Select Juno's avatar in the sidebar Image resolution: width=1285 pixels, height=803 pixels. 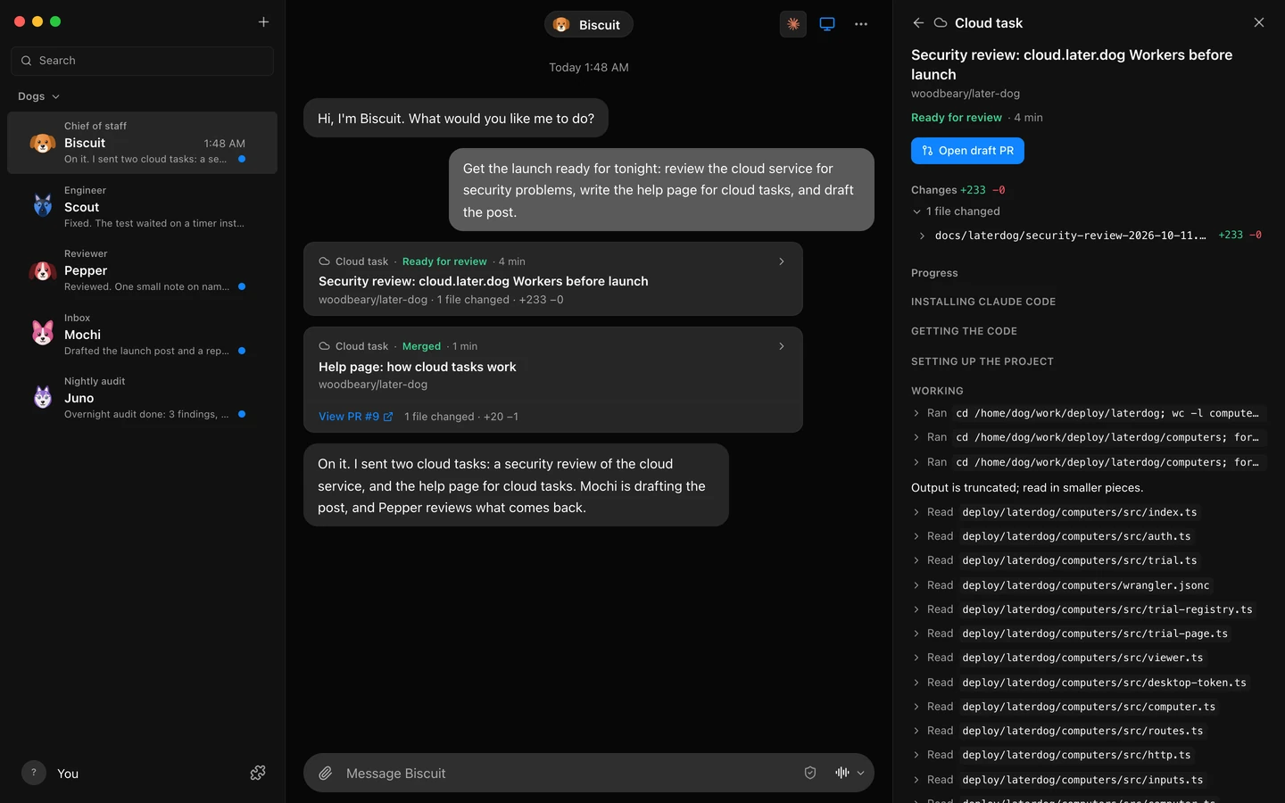pos(42,398)
